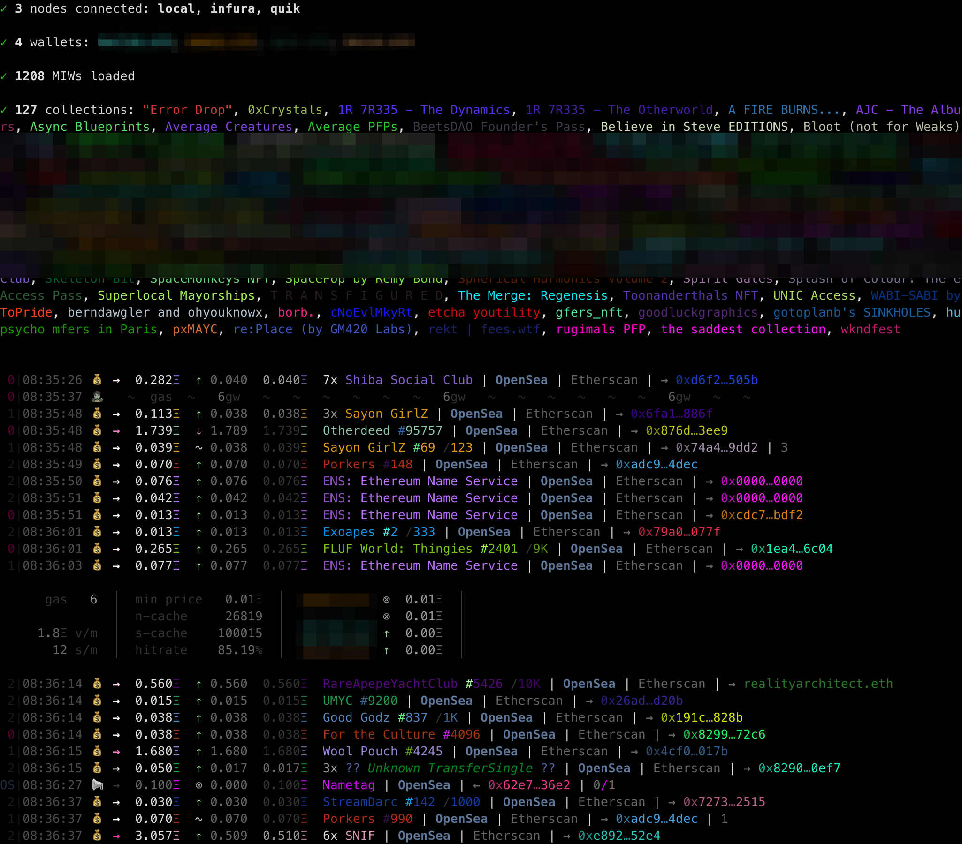Open Etherscan link in RareApepeYachtClub row
The height and width of the screenshot is (844, 962).
672,684
